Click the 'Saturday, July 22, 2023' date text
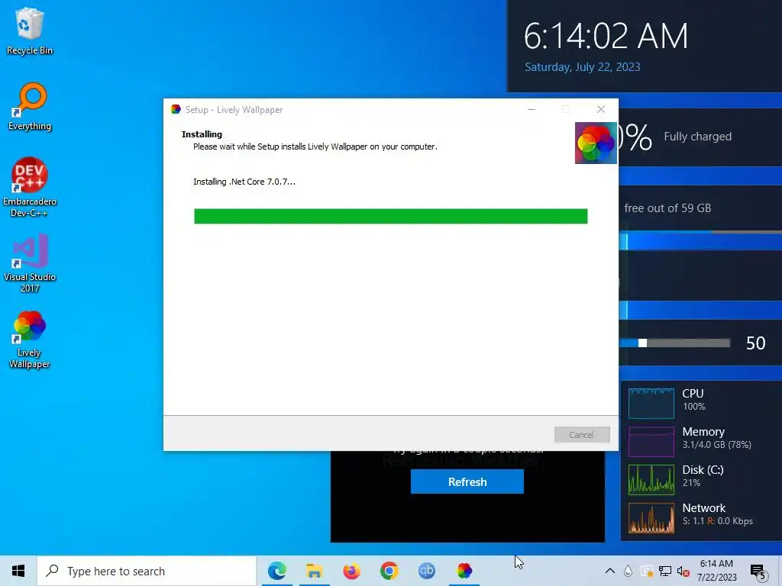 (x=583, y=67)
